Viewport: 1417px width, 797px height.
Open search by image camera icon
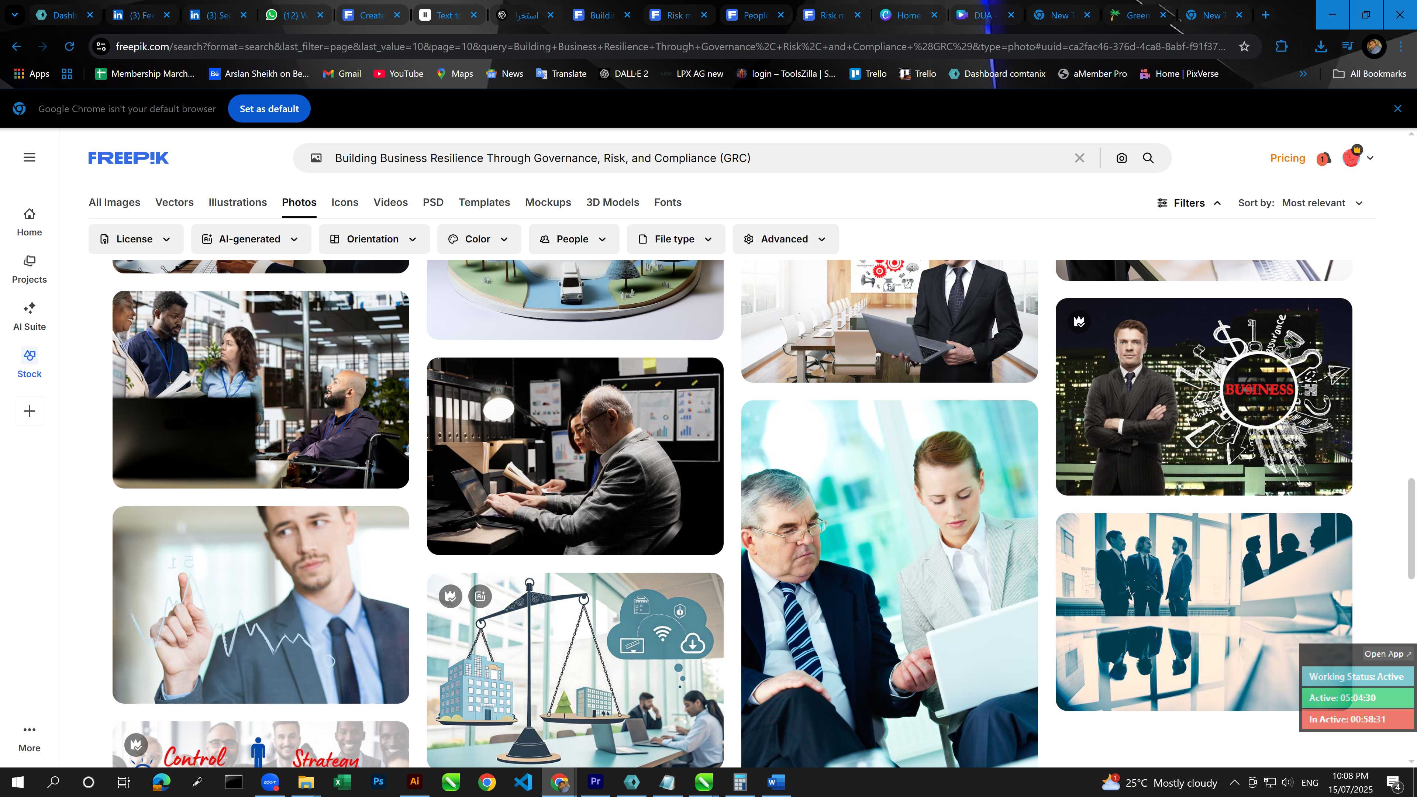[1122, 158]
